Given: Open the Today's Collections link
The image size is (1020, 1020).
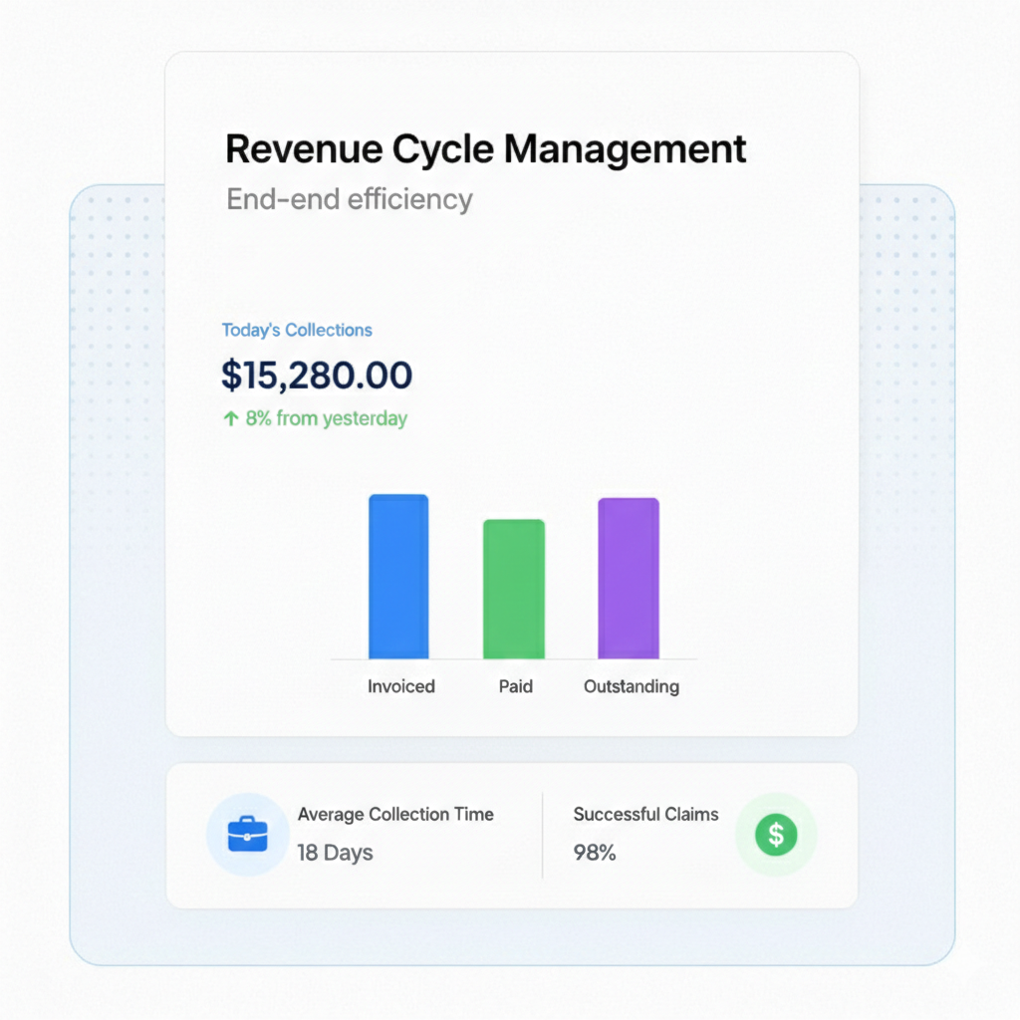Looking at the screenshot, I should click(x=297, y=330).
